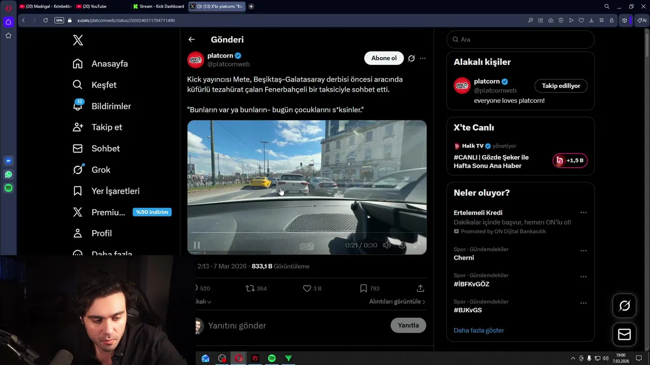This screenshot has height=365, width=650.
Task: Open downloads in Opera toolbar
Action: pyautogui.click(x=592, y=20)
